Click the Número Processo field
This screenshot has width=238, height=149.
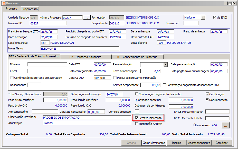73,17
